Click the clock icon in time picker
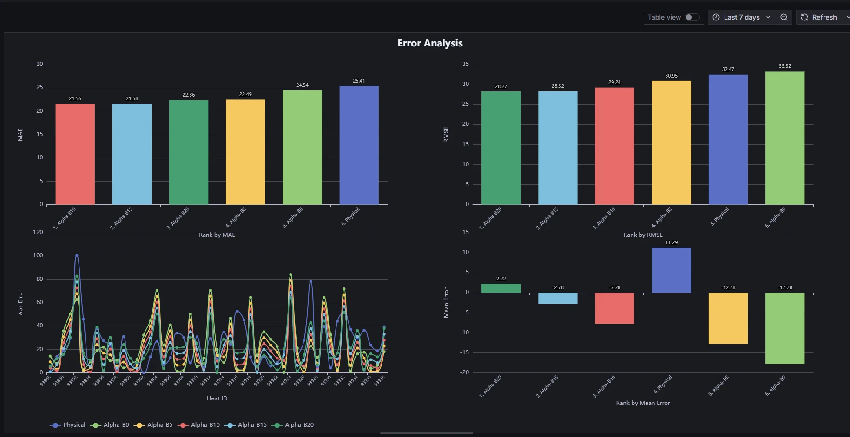The width and height of the screenshot is (850, 437). pyautogui.click(x=716, y=17)
